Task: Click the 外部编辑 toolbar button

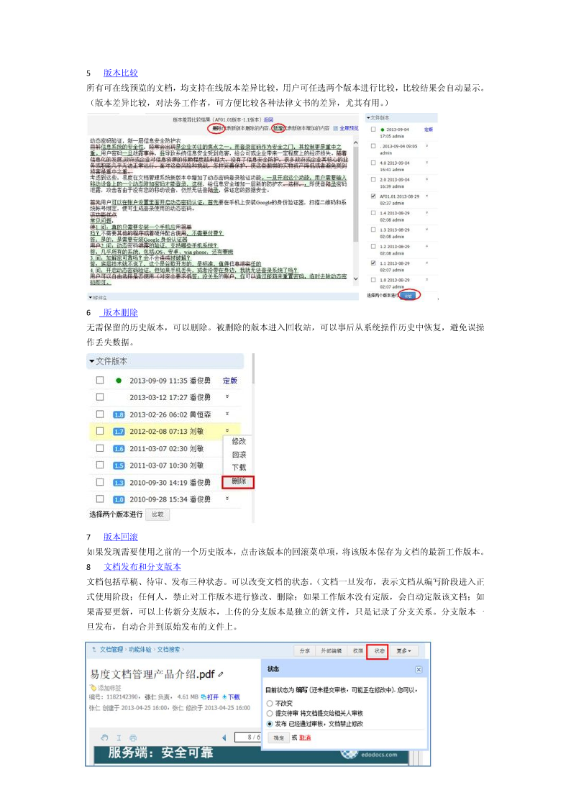Action: coord(331,651)
